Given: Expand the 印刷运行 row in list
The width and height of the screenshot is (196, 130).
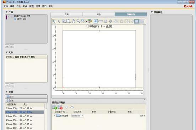Looking at the screenshot, I should click(54, 116).
